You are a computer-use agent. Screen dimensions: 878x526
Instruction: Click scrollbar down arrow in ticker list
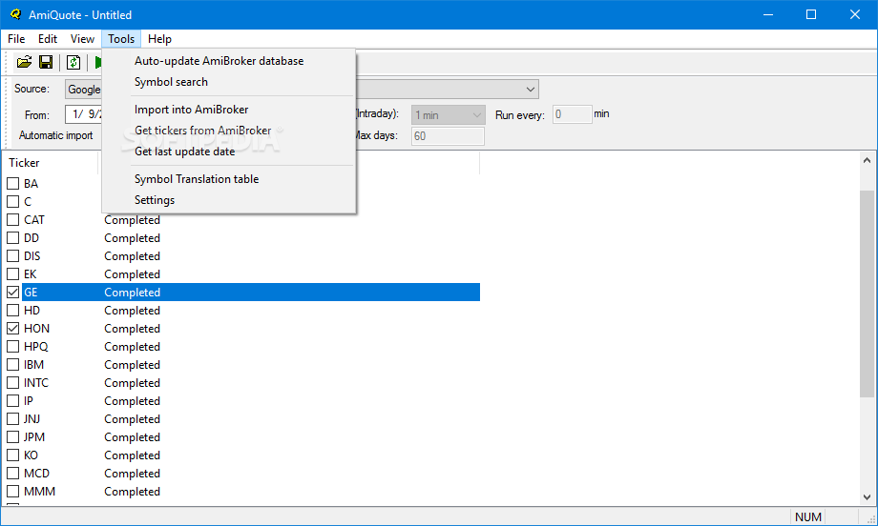867,496
